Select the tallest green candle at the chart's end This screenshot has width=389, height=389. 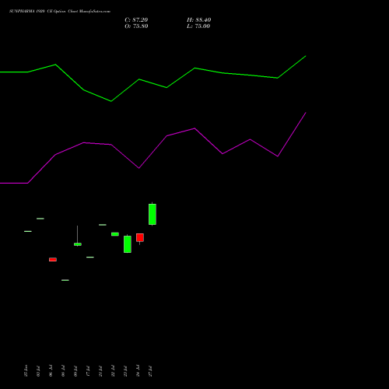tap(152, 214)
